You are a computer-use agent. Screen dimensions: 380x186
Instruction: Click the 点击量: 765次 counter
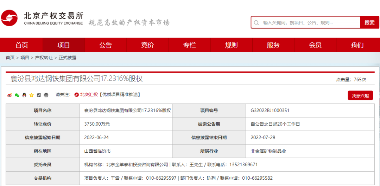pyautogui.click(x=351, y=80)
